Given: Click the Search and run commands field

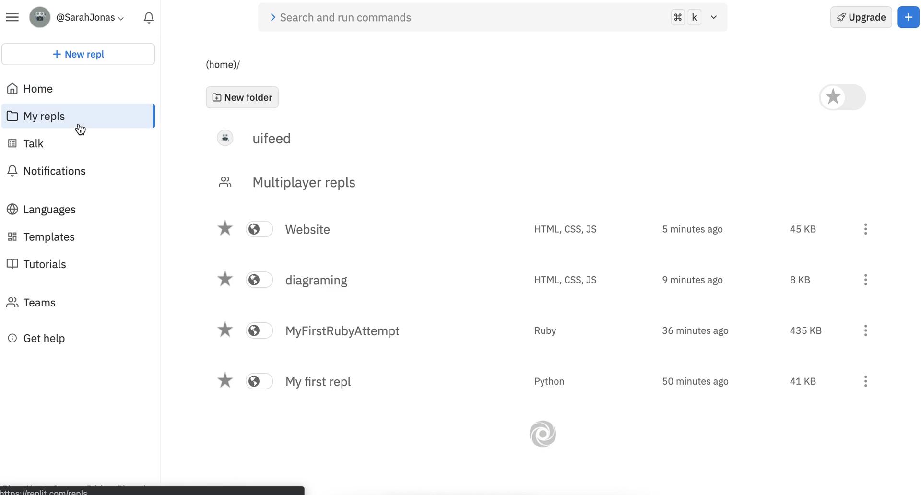Looking at the screenshot, I should point(432,17).
